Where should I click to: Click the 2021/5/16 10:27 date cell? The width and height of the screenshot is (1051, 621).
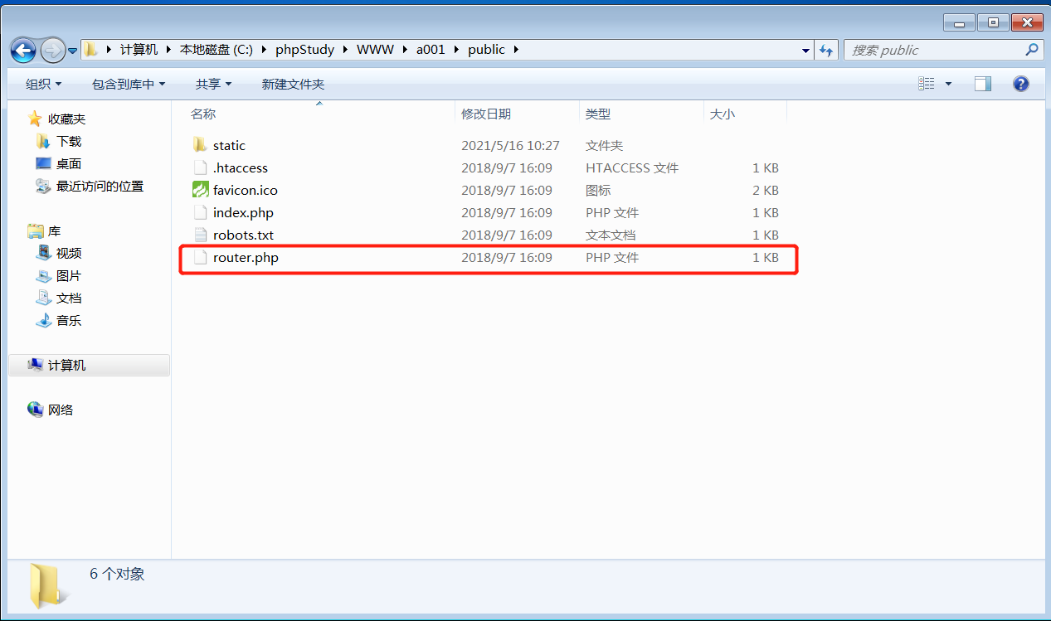(x=510, y=145)
